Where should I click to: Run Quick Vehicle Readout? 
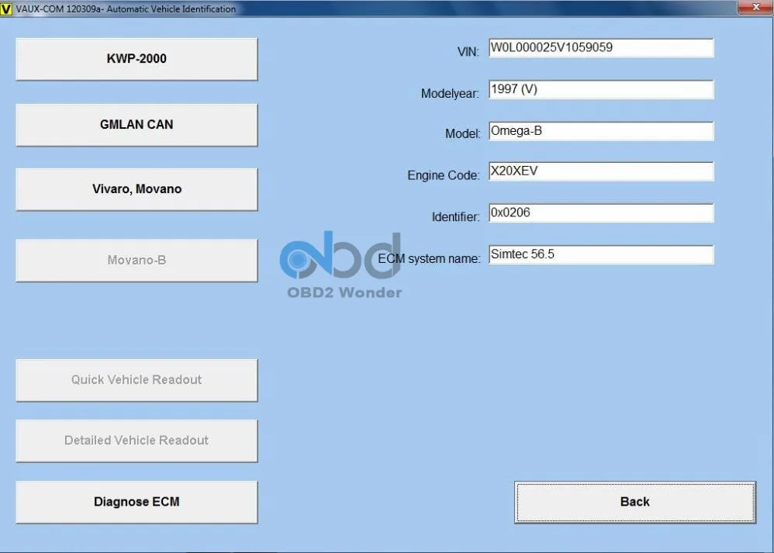[136, 380]
